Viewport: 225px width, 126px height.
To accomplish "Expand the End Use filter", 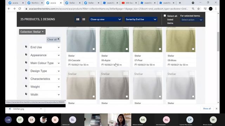I will [x=45, y=47].
